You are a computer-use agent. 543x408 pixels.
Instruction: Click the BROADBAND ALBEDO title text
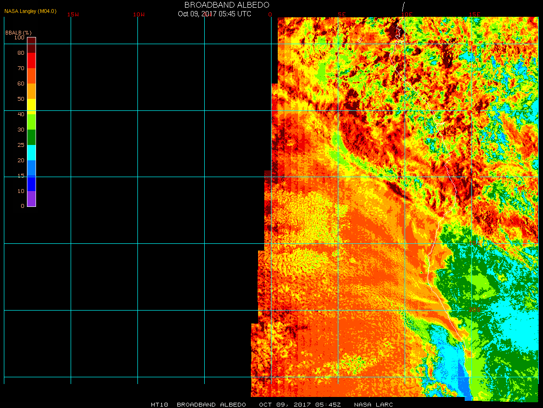220,5
